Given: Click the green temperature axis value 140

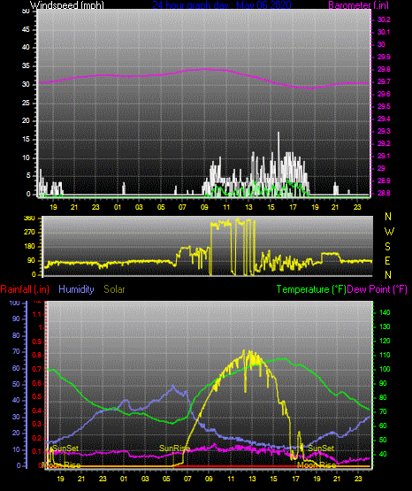Looking at the screenshot, I should 385,312.
